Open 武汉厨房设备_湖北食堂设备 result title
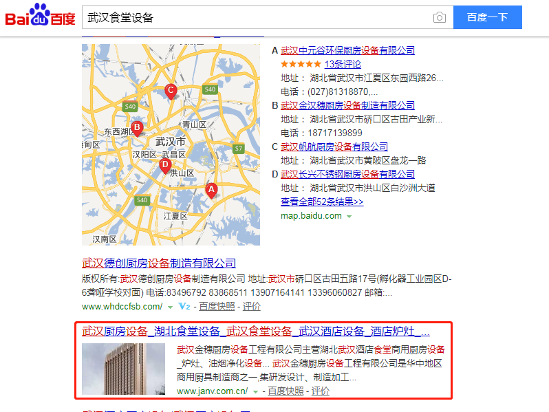549x412 pixels. tap(256, 331)
